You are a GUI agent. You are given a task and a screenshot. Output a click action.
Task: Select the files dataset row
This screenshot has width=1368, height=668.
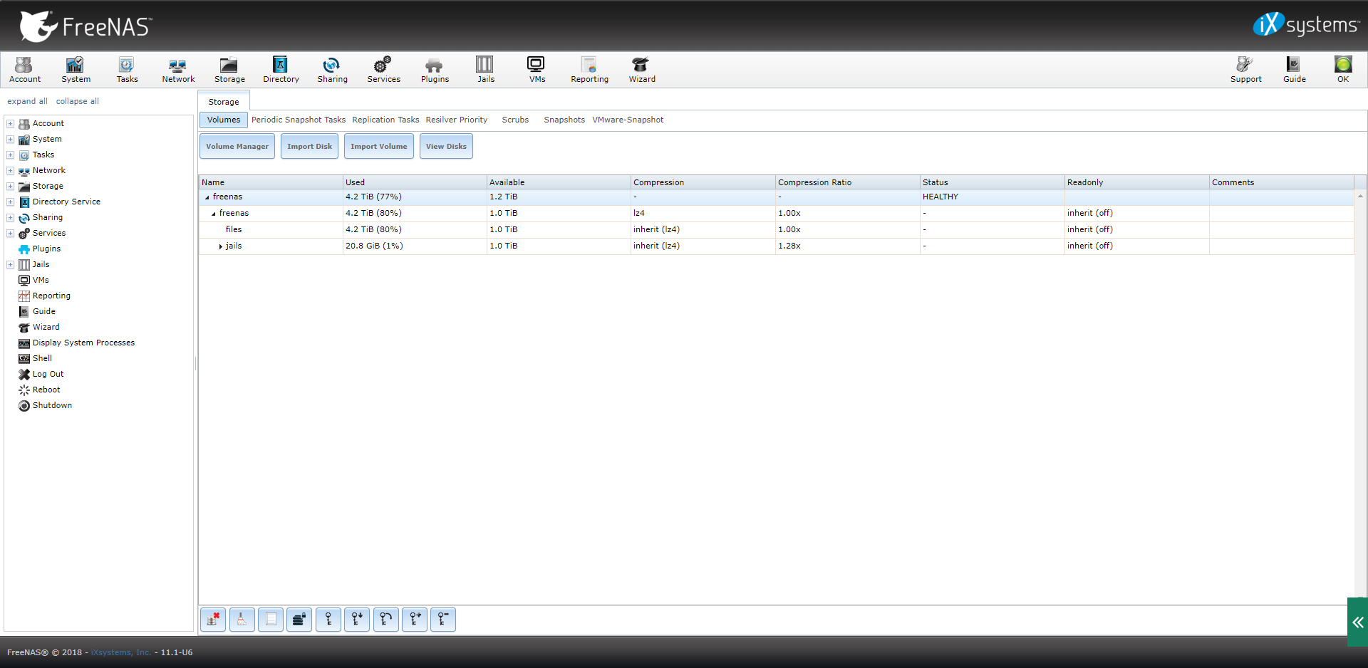(777, 229)
